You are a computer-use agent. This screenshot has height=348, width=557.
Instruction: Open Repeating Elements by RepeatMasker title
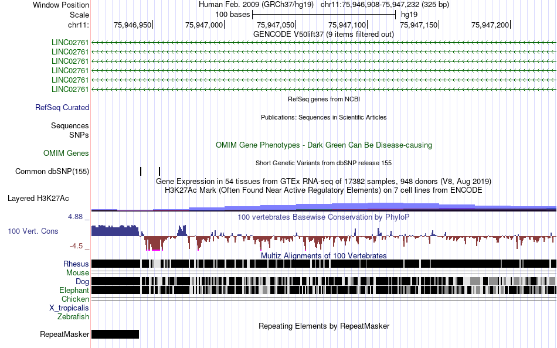click(324, 326)
